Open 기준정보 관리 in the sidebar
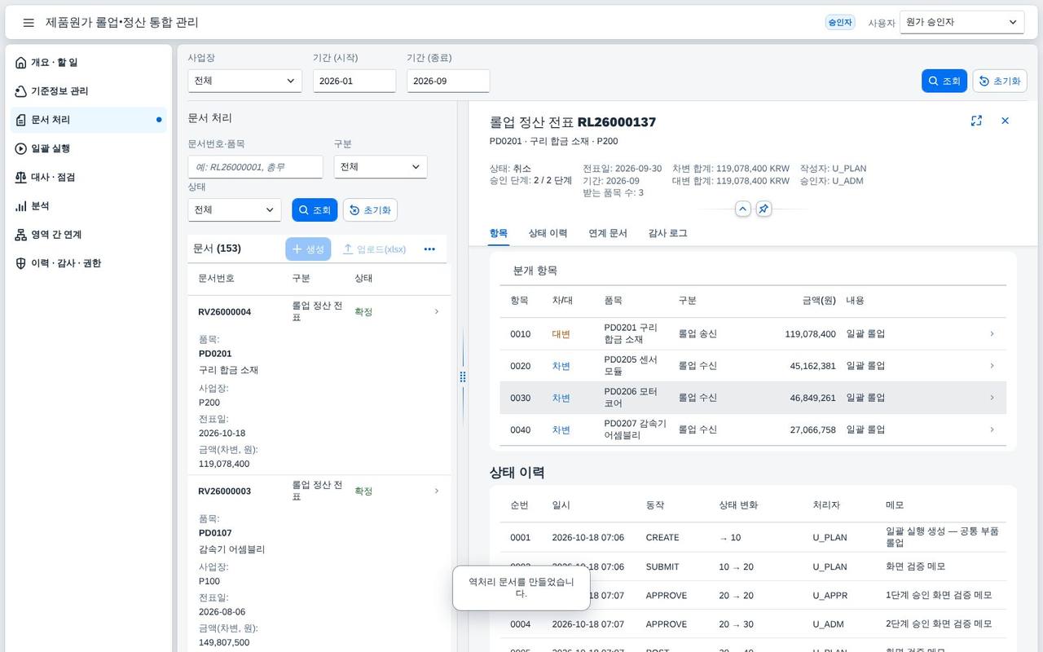The width and height of the screenshot is (1043, 652). coord(88,91)
